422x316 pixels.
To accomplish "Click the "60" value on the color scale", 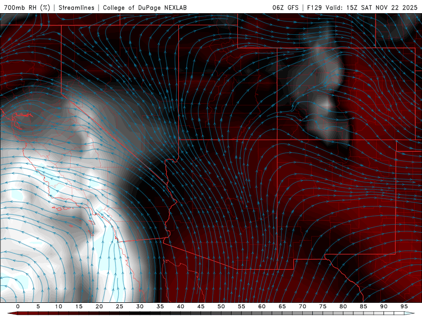I will [262, 307].
